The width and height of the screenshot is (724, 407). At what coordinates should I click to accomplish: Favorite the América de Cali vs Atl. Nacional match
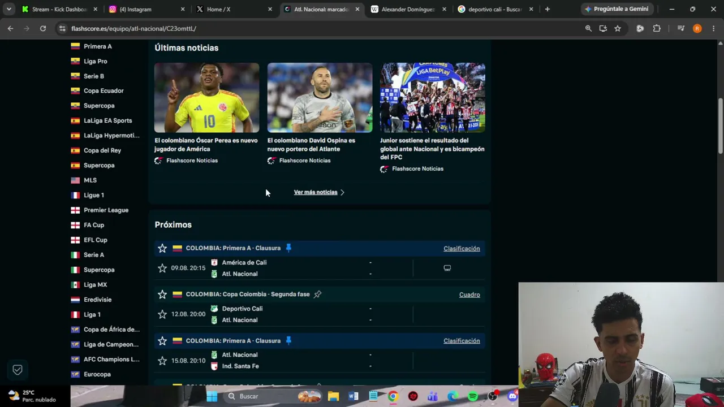click(162, 268)
